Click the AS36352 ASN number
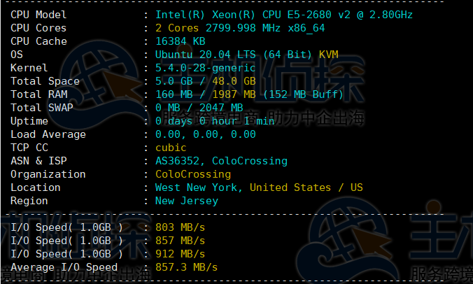The width and height of the screenshot is (473, 284). (180, 161)
